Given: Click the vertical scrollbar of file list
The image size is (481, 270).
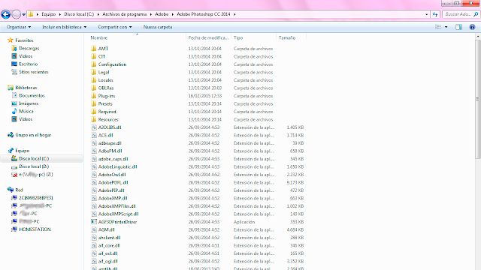Looking at the screenshot, I should pyautogui.click(x=478, y=100).
